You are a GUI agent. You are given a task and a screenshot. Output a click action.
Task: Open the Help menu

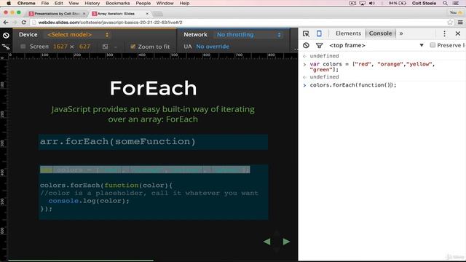pos(184,3)
